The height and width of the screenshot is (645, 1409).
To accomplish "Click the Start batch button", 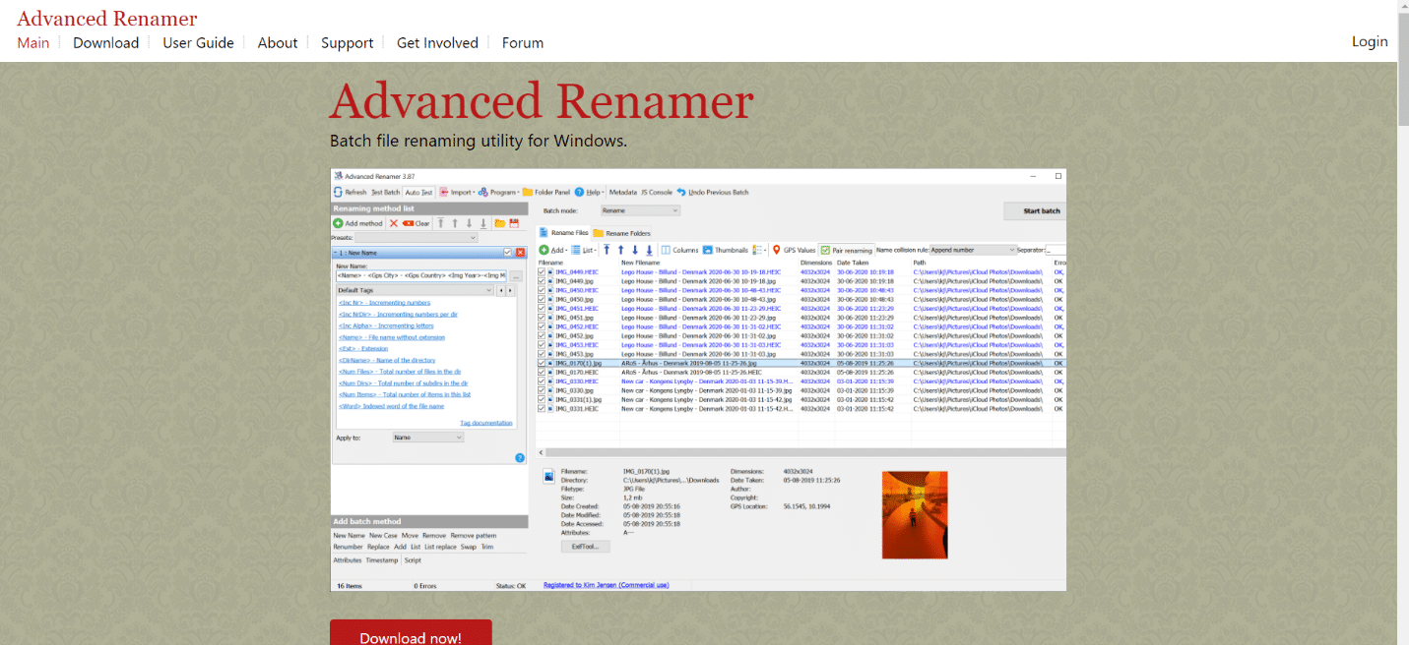I will pyautogui.click(x=1035, y=210).
